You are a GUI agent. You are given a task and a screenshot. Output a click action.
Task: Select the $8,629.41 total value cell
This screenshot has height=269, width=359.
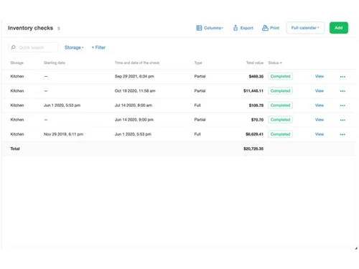click(x=254, y=134)
